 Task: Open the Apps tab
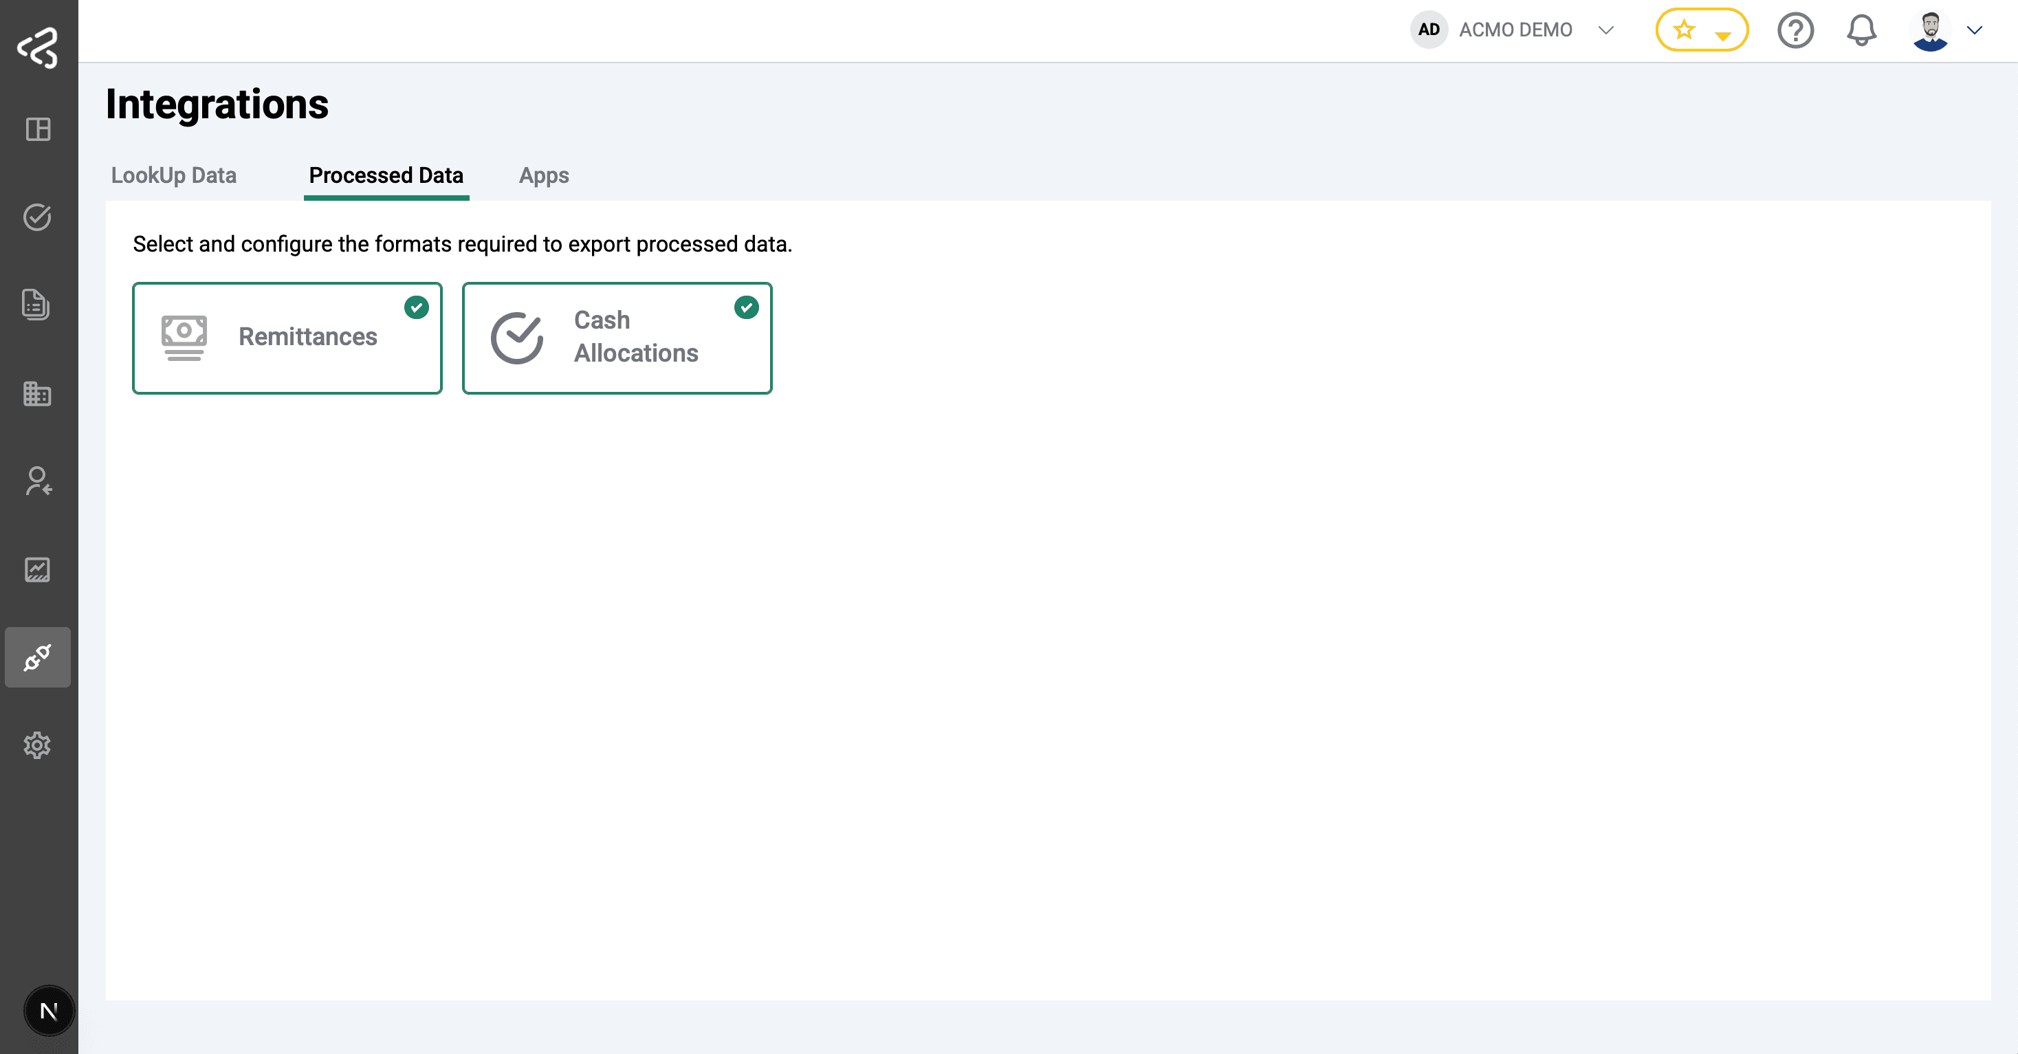543,175
